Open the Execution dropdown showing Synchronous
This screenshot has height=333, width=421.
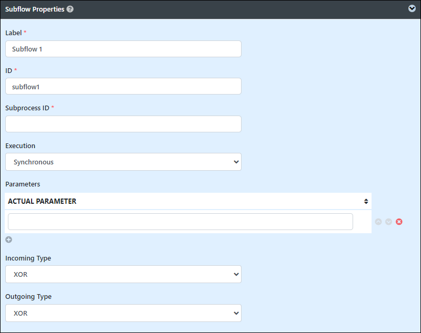(x=123, y=162)
